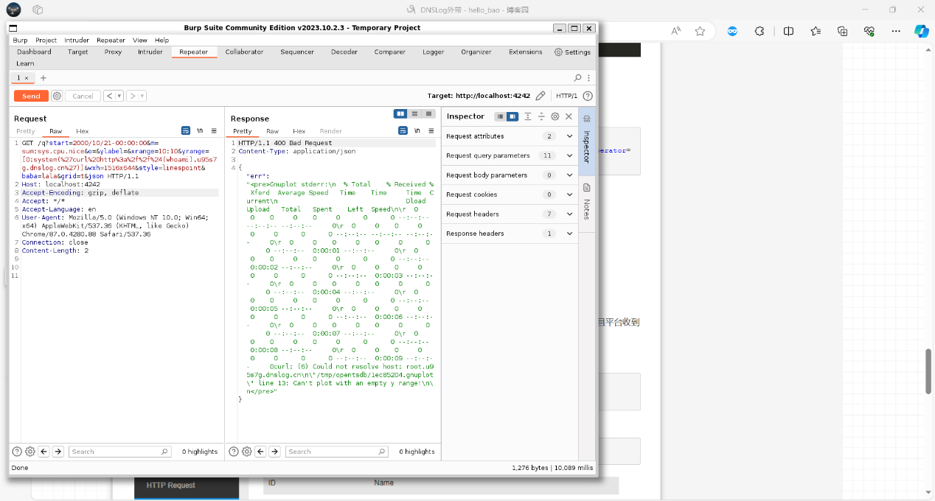Open Burp Settings from top bar

coord(572,52)
